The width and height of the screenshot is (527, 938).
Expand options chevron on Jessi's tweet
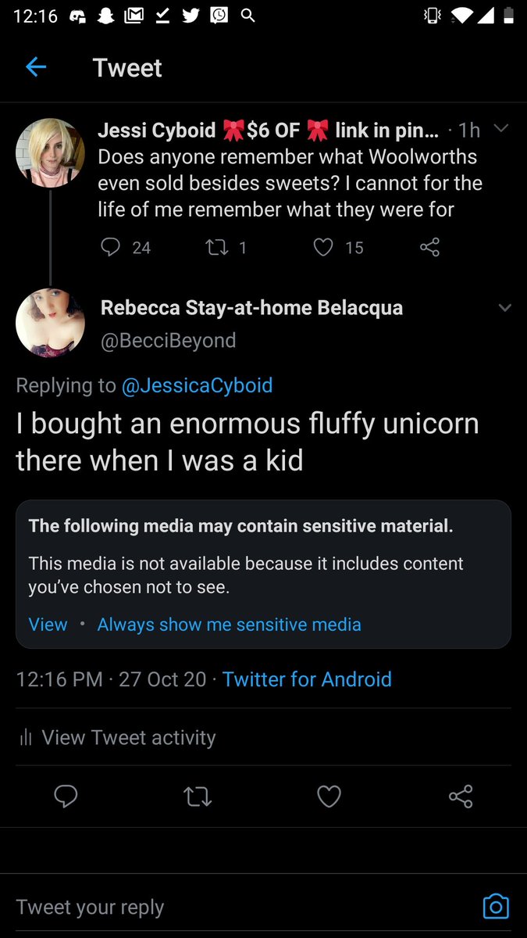click(501, 129)
